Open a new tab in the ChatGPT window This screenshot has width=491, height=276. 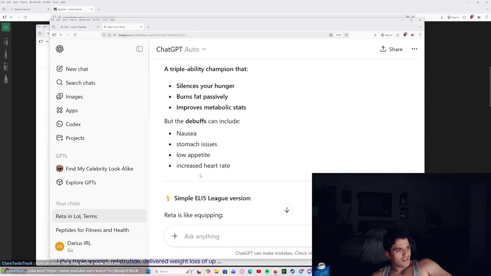pos(148,27)
